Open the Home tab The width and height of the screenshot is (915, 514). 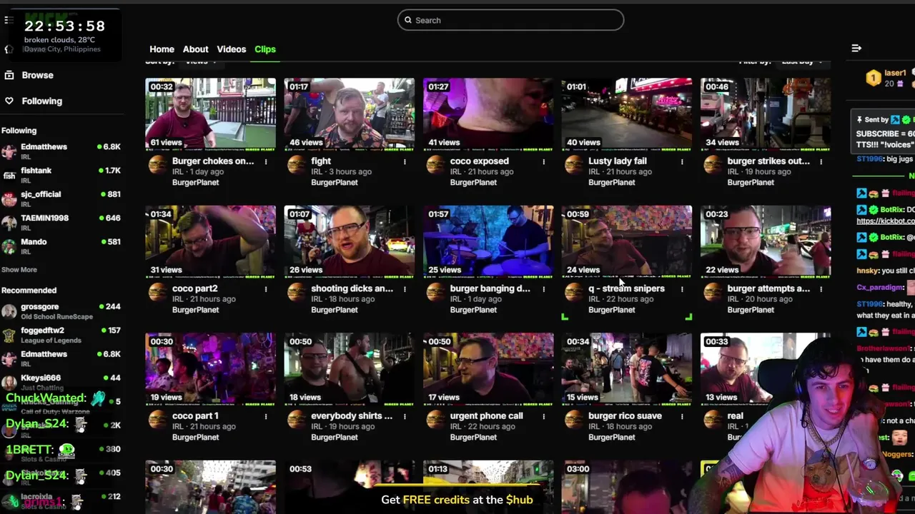(162, 49)
